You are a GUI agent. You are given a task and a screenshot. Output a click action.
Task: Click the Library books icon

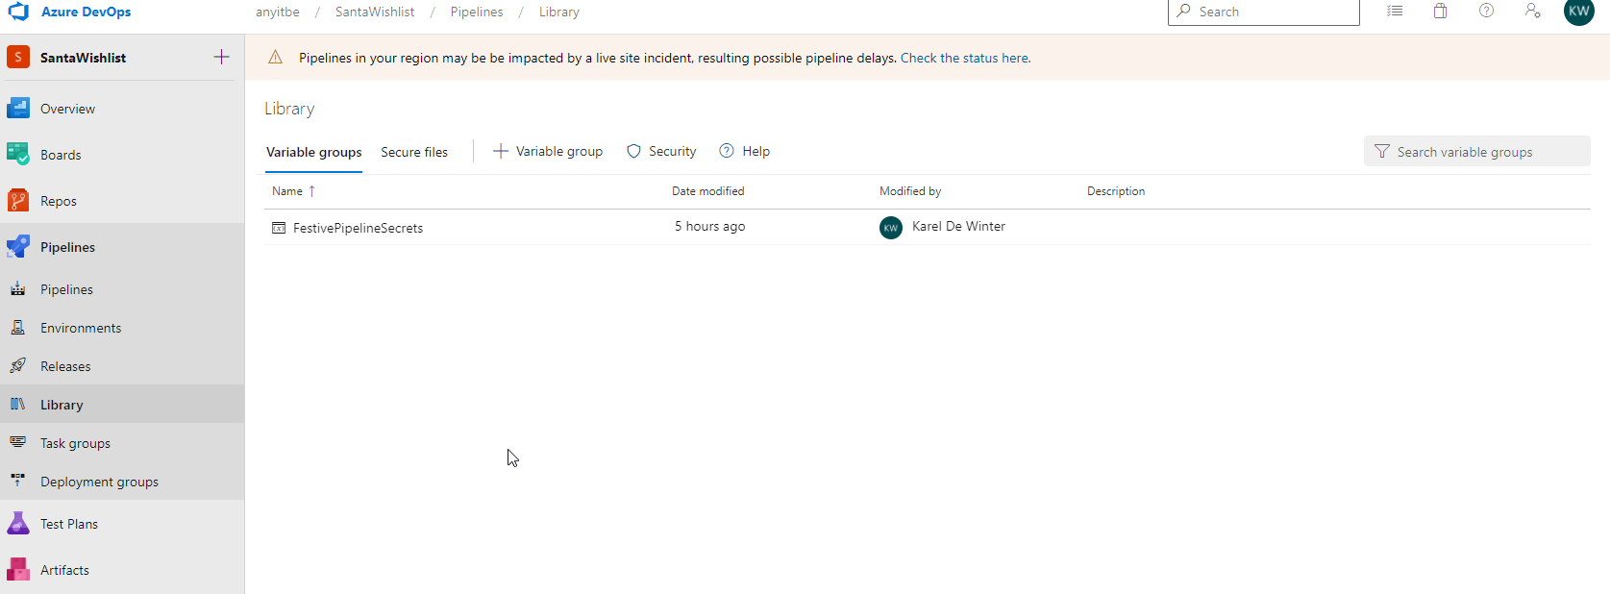pyautogui.click(x=18, y=404)
